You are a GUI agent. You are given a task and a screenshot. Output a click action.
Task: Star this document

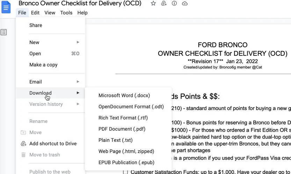(153, 3)
